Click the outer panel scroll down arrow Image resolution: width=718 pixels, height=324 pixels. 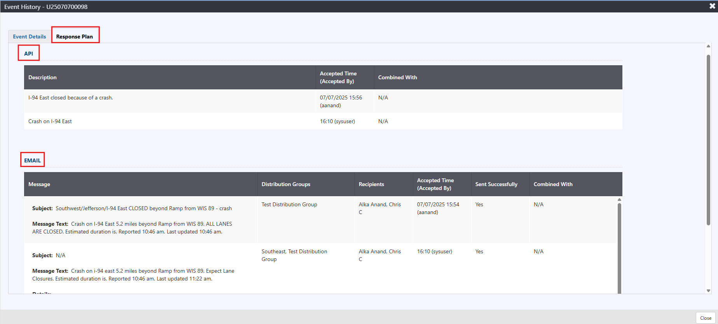[x=708, y=291]
